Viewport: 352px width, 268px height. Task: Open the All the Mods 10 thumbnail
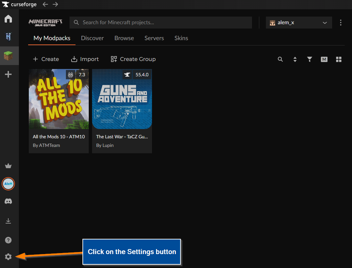pos(59,99)
